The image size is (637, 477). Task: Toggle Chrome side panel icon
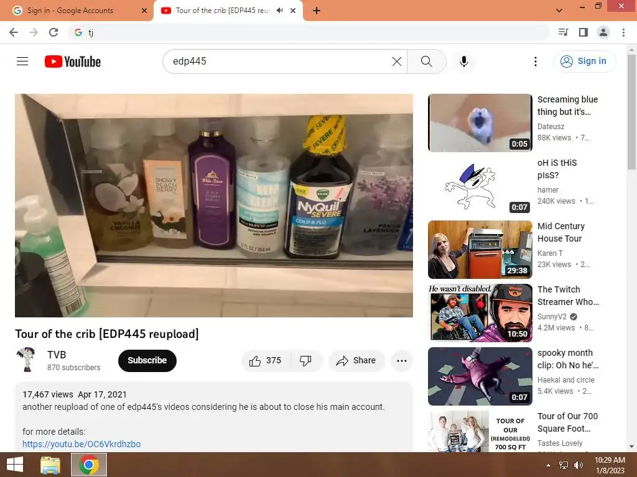pyautogui.click(x=584, y=32)
